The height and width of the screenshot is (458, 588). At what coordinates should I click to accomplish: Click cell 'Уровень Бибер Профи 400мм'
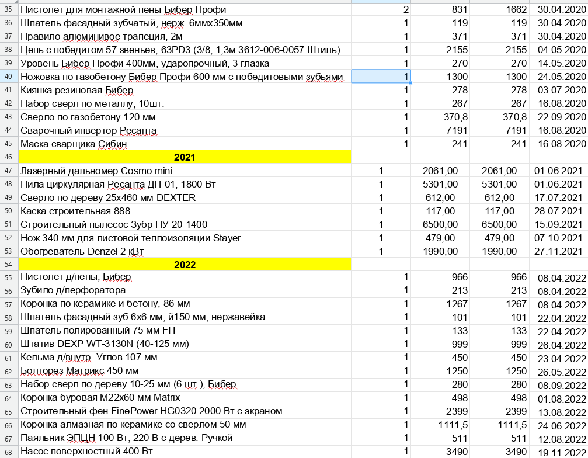(x=185, y=63)
